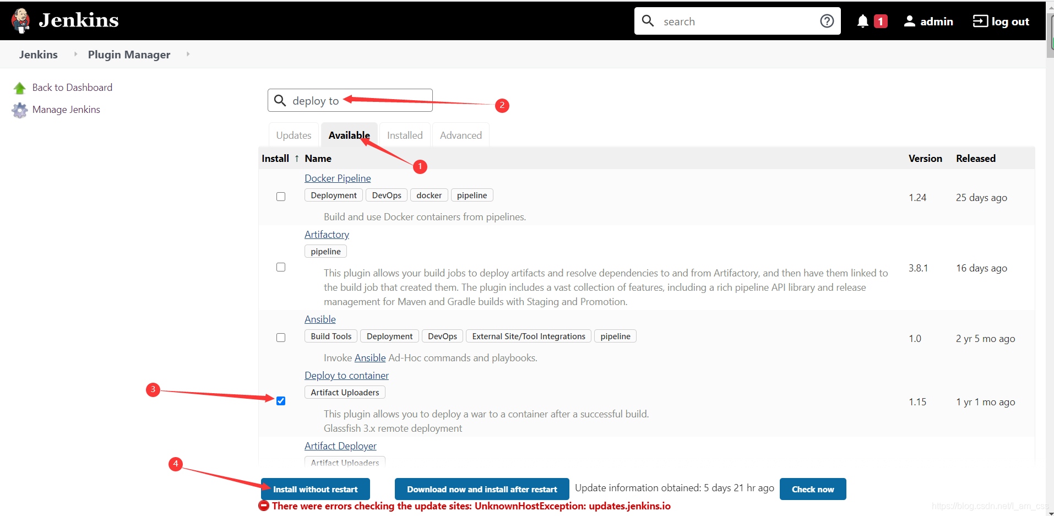Click the Jenkins butler logo icon
Screen dimensions: 1054x516
click(21, 21)
